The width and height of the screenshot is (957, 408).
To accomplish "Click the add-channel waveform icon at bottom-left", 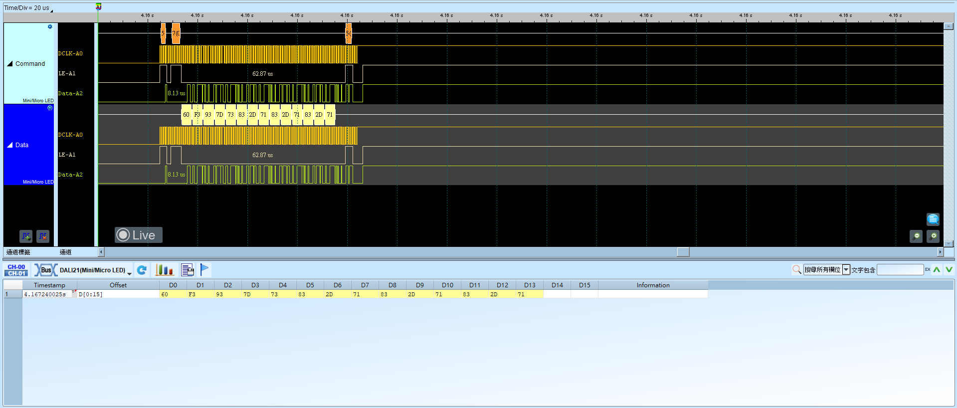I will (x=26, y=236).
